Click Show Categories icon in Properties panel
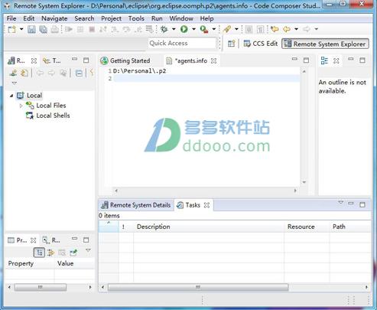This screenshot has width=377, height=310. coord(39,253)
